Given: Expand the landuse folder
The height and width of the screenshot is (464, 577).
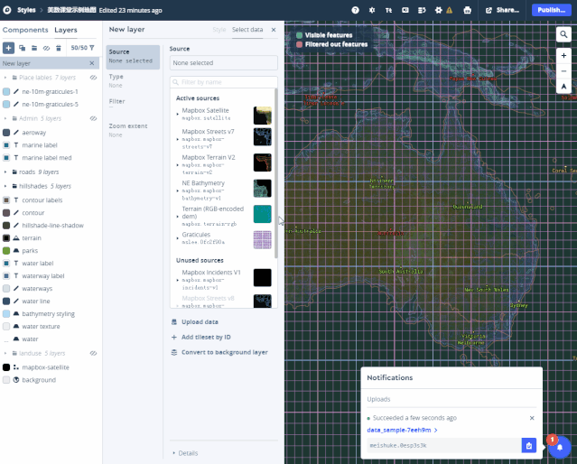Looking at the screenshot, I should pos(5,353).
